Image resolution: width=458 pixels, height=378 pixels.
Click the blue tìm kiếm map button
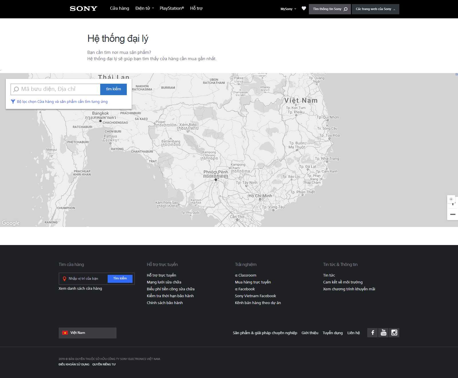pyautogui.click(x=113, y=89)
